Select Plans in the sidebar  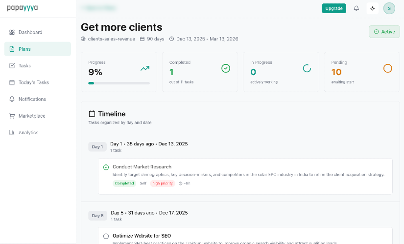click(x=24, y=49)
